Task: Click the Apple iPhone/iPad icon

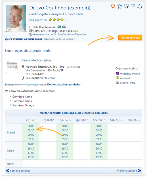Action: click(x=117, y=82)
